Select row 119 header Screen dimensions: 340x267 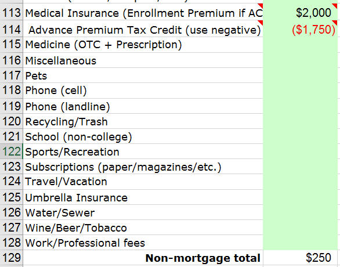(11, 106)
